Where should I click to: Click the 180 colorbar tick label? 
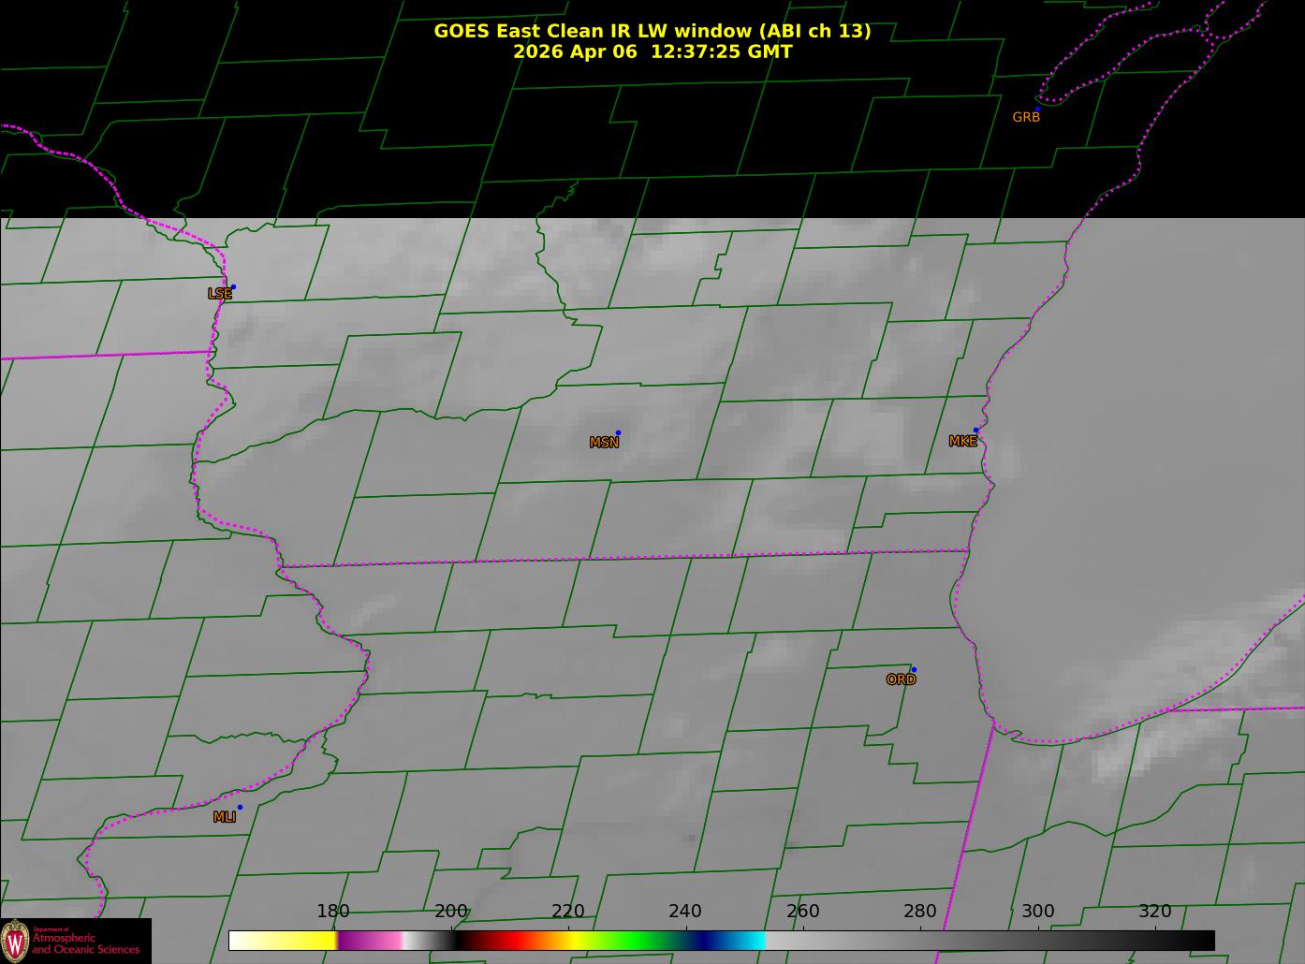(x=332, y=912)
